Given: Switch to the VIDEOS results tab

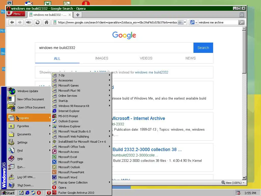Looking at the screenshot, I should click(146, 58).
